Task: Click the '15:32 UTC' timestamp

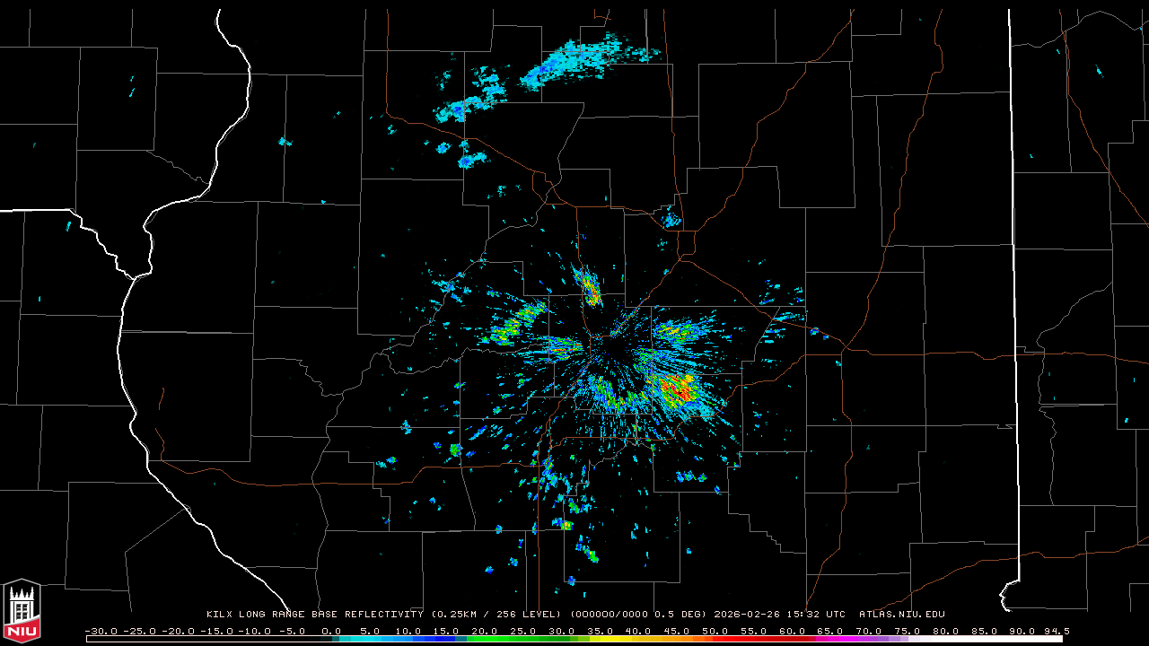Action: tap(816, 615)
